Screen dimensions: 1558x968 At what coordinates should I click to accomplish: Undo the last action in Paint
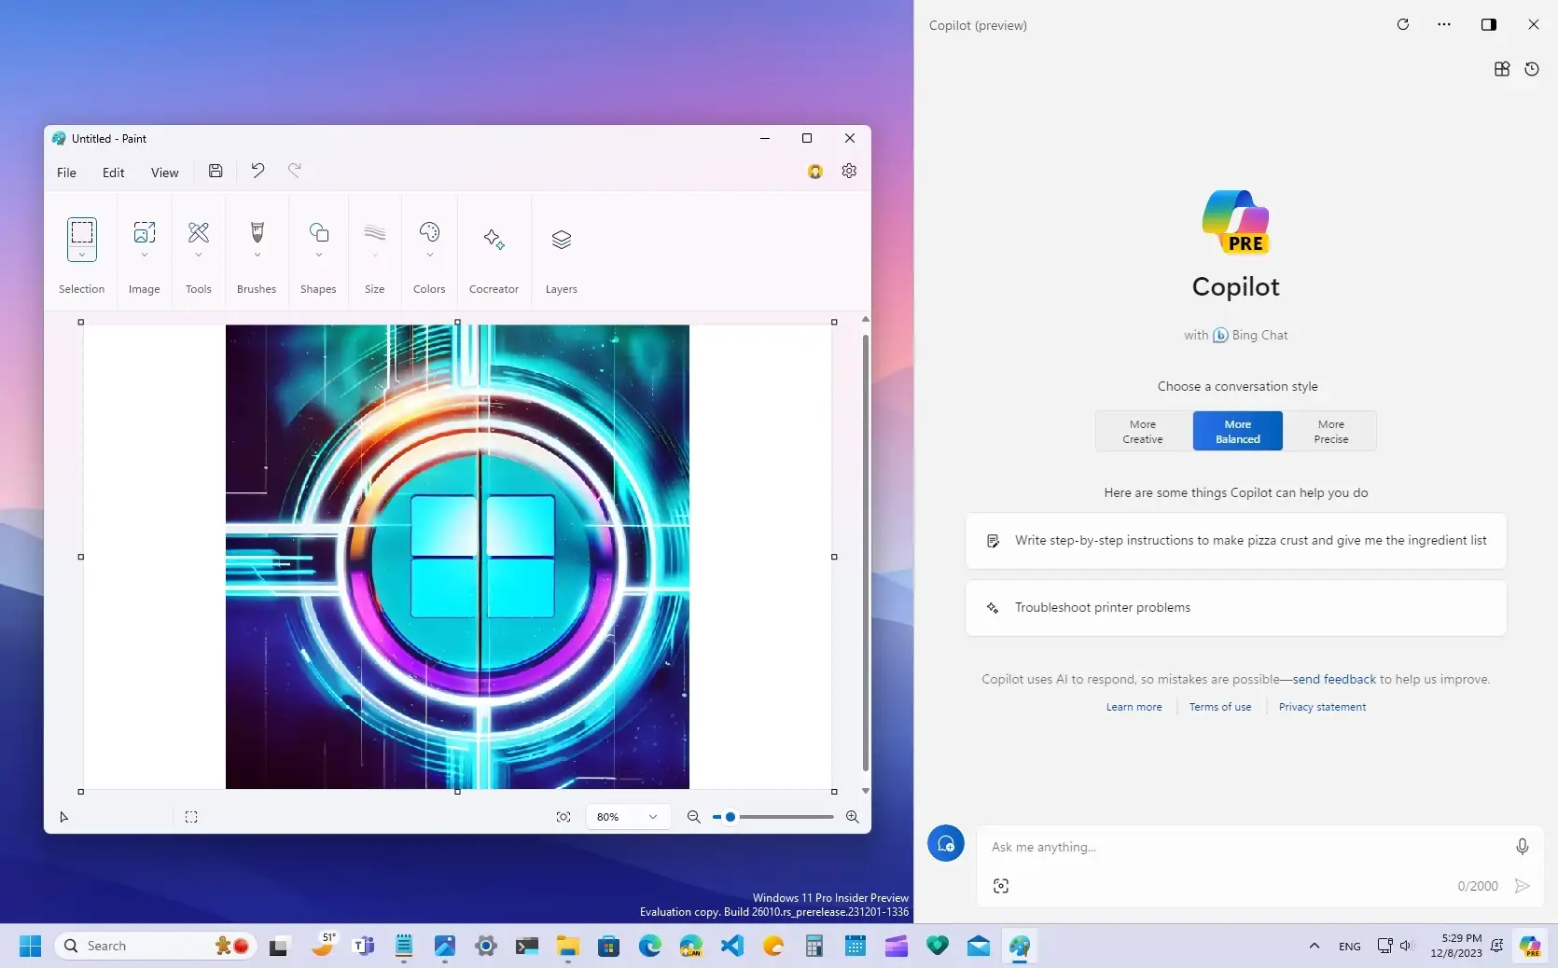258,172
